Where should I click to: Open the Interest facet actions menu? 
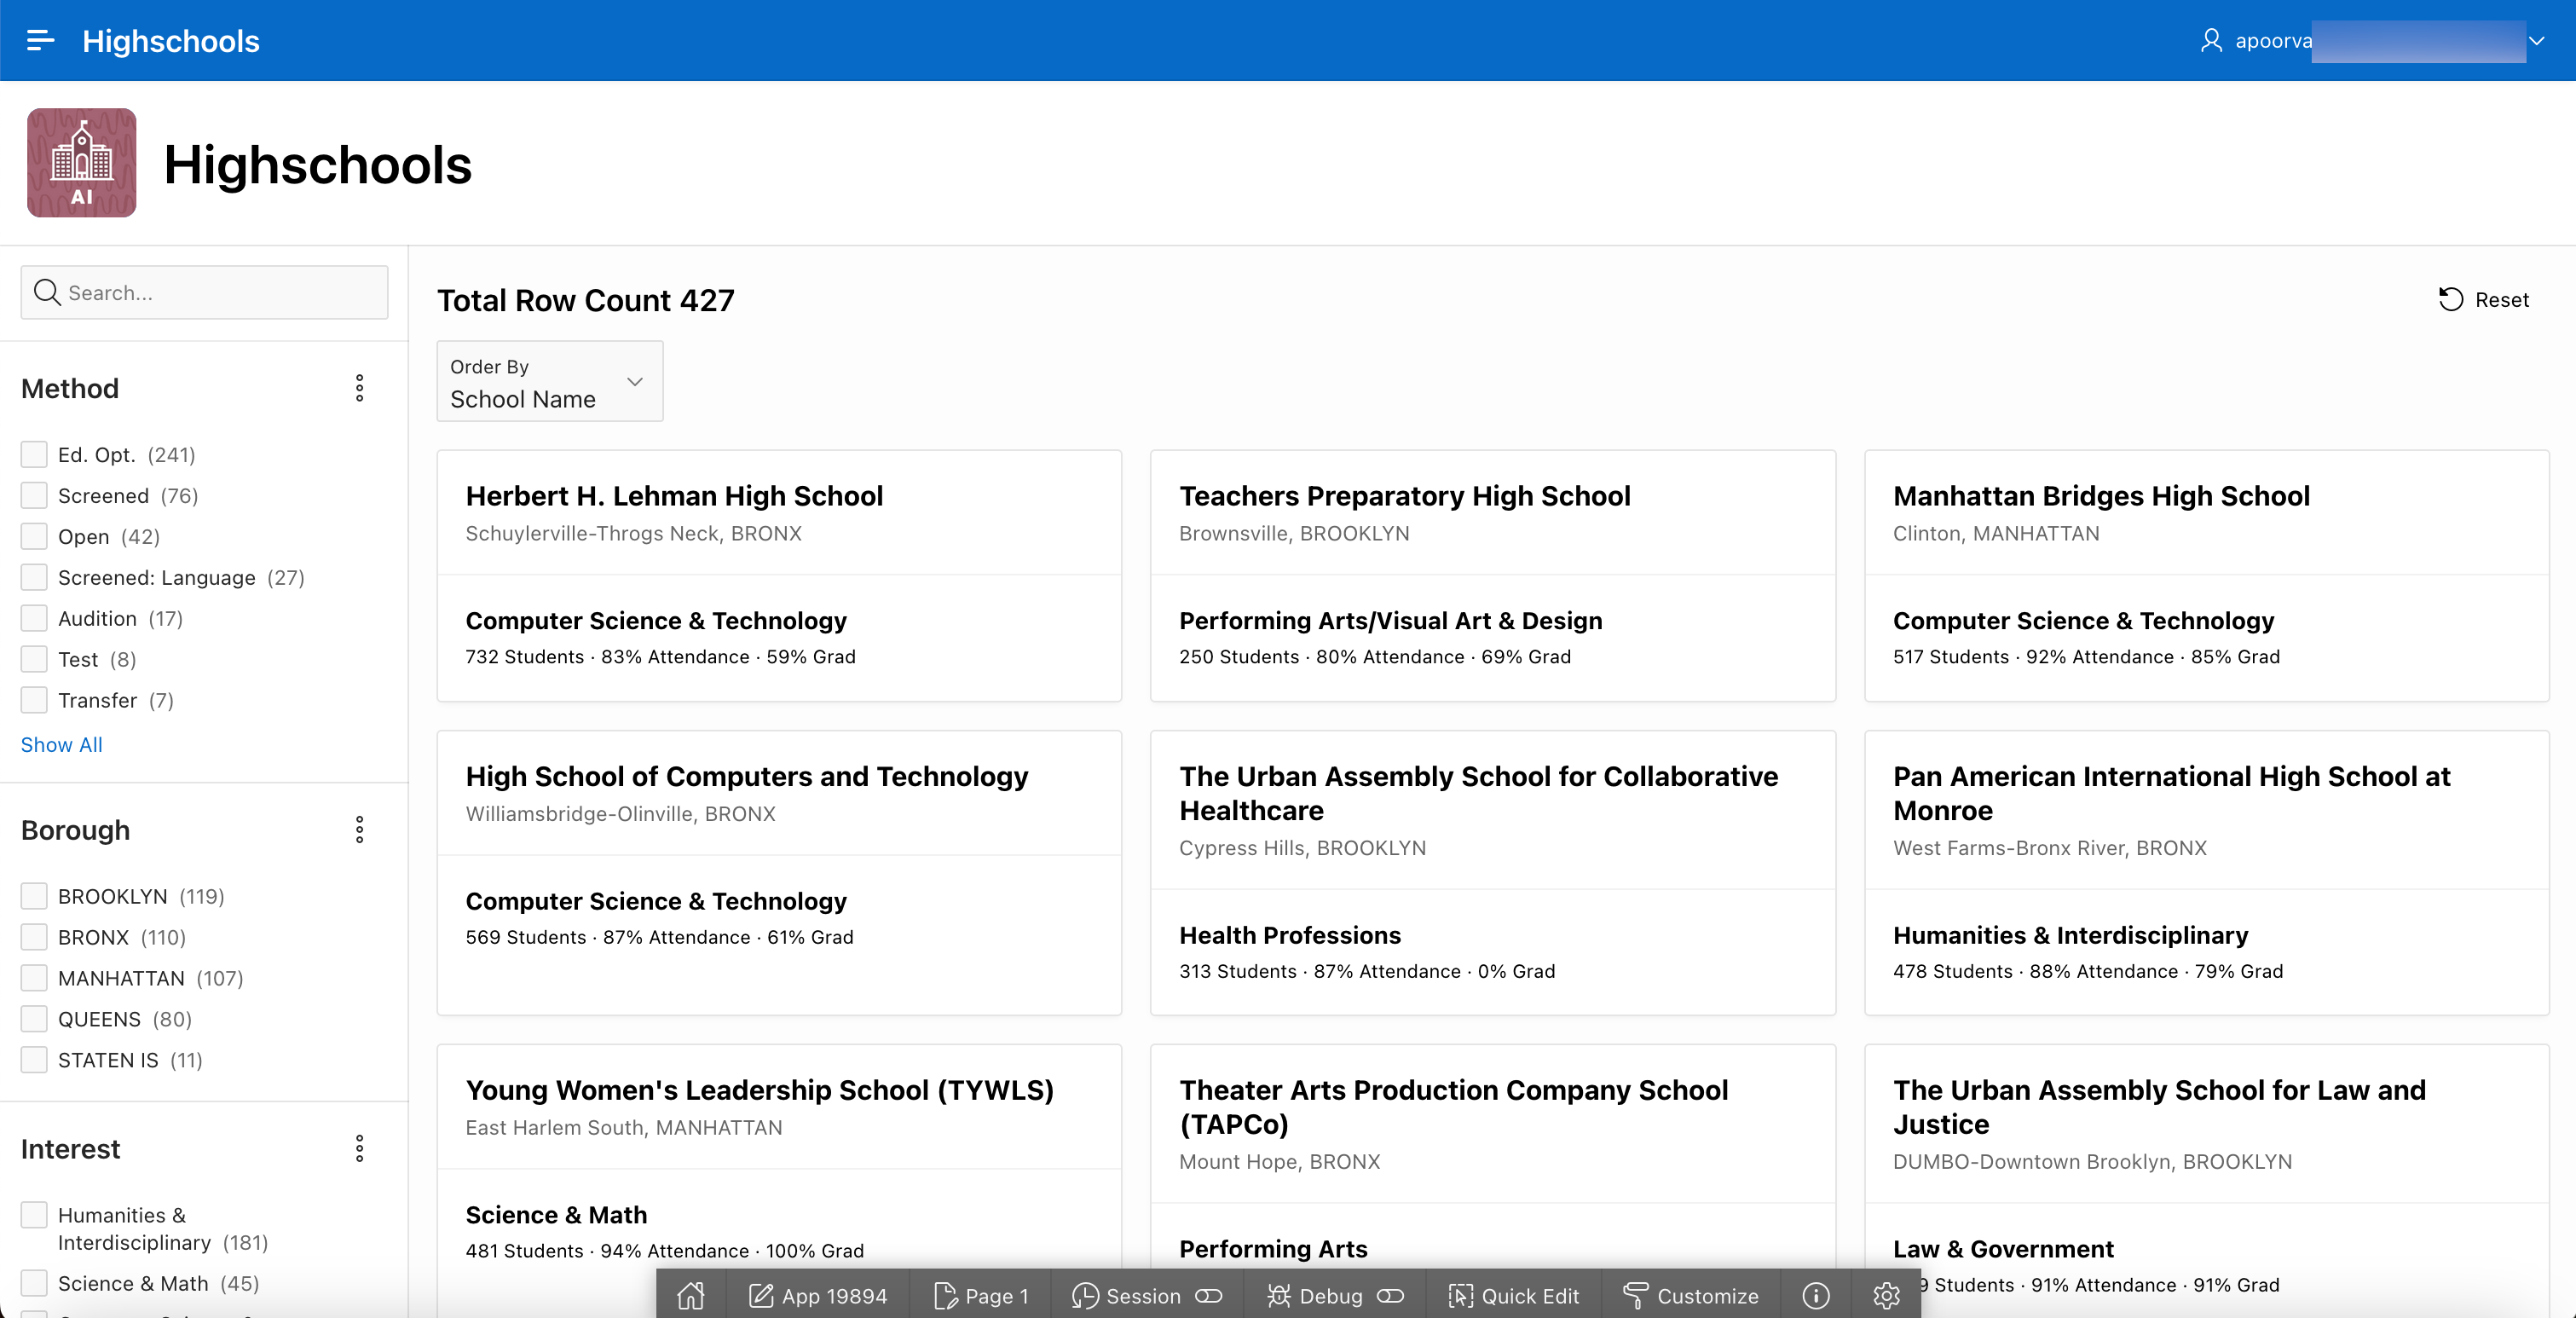click(360, 1148)
